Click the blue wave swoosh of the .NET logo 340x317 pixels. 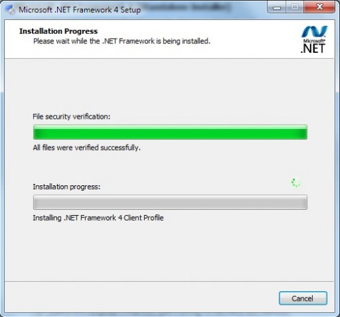point(314,31)
